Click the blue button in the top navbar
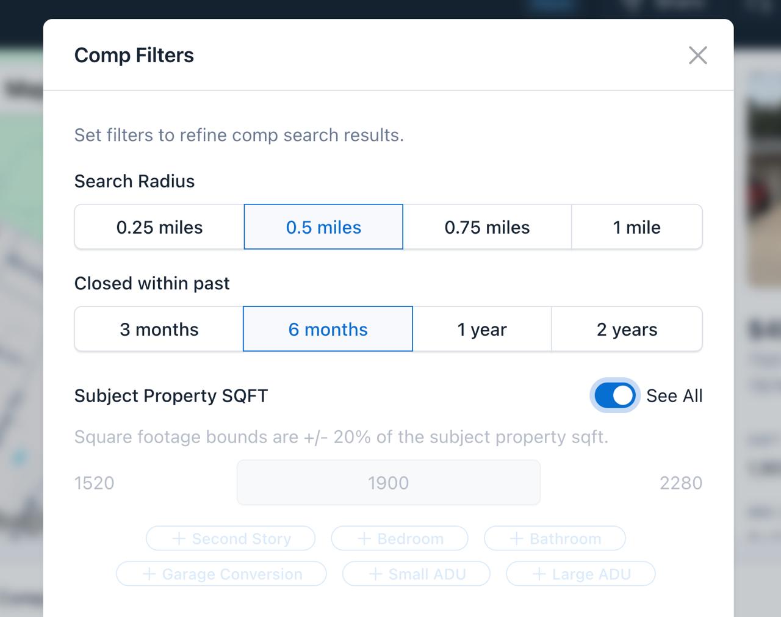 click(551, 4)
